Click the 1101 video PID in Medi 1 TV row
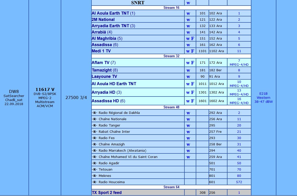Screen dimensions: 297x196 (203, 51)
